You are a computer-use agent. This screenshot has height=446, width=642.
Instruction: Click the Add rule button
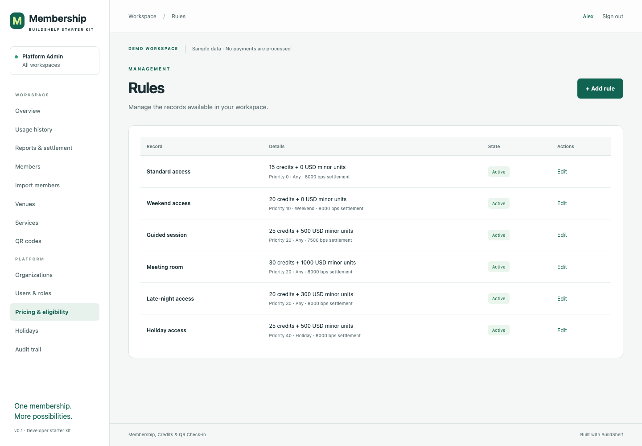[x=600, y=89]
